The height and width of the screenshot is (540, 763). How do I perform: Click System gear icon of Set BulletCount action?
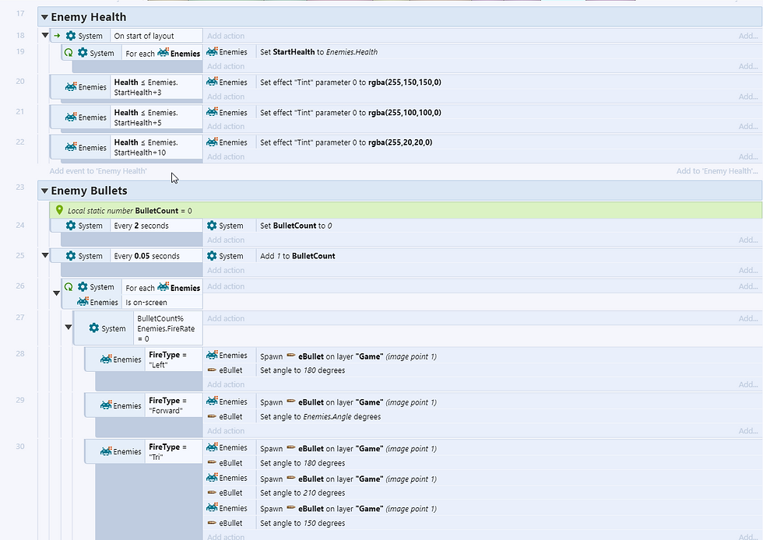pyautogui.click(x=212, y=225)
